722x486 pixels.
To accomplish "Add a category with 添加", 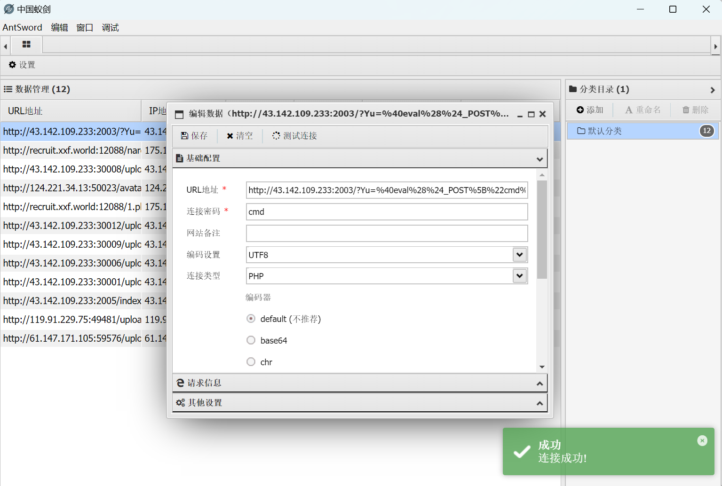I will coord(590,110).
